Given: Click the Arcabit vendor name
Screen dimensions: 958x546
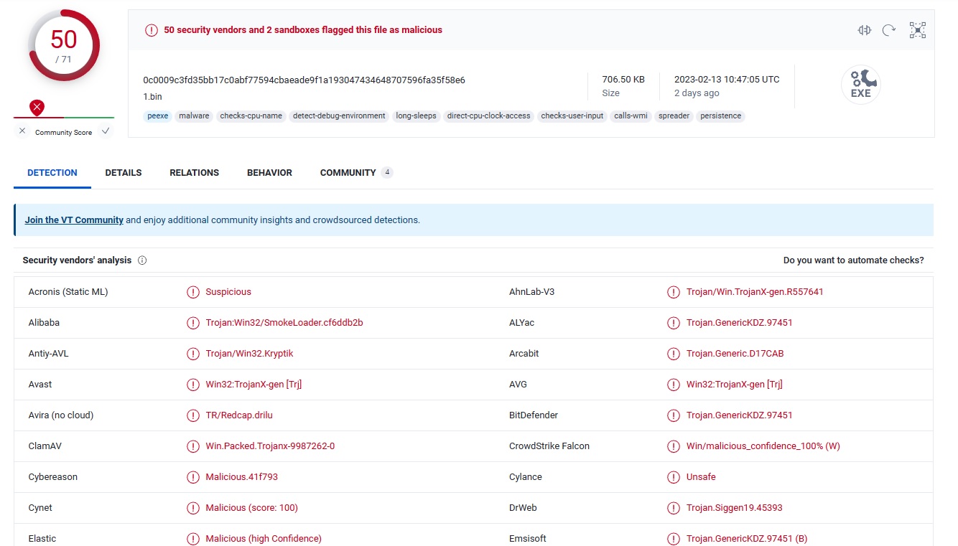Looking at the screenshot, I should [524, 354].
